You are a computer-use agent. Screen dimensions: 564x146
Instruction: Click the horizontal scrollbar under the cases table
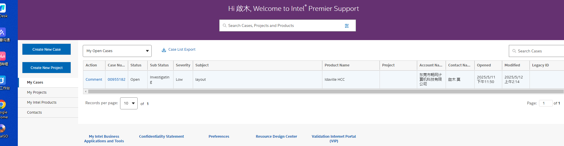click(x=326, y=92)
